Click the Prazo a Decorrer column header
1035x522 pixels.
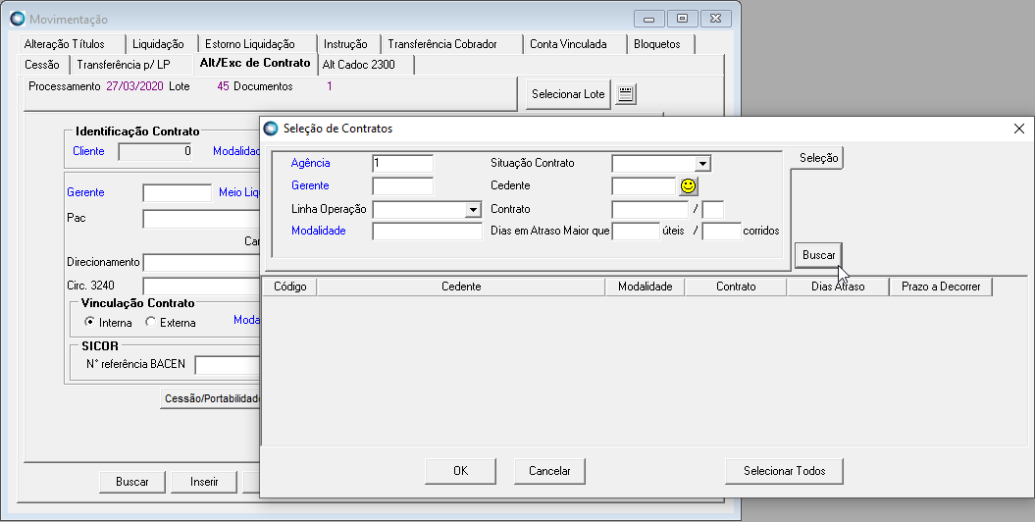click(x=941, y=287)
